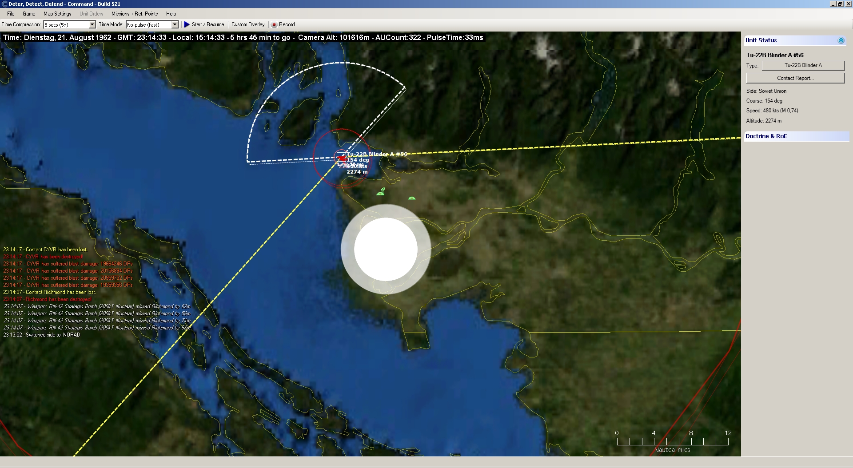Image resolution: width=853 pixels, height=468 pixels.
Task: Click the Tu-22B Blinder A #56 panel heading
Action: coord(775,55)
